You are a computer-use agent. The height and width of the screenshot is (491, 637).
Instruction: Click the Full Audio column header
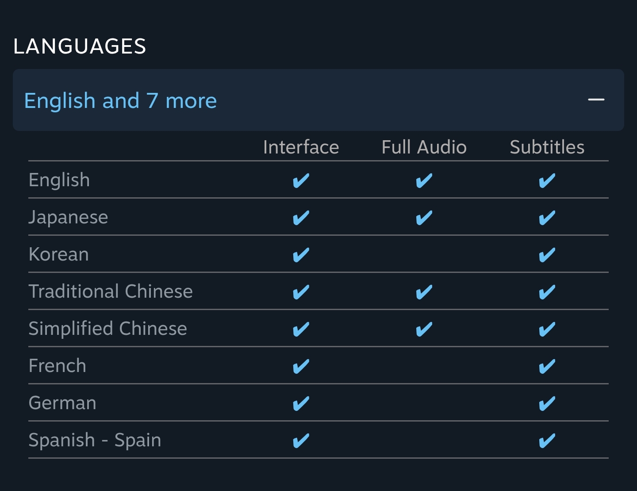[424, 147]
